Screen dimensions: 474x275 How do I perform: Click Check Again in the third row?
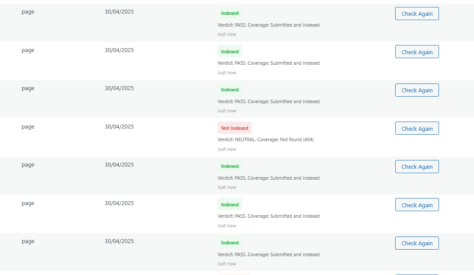tap(417, 90)
